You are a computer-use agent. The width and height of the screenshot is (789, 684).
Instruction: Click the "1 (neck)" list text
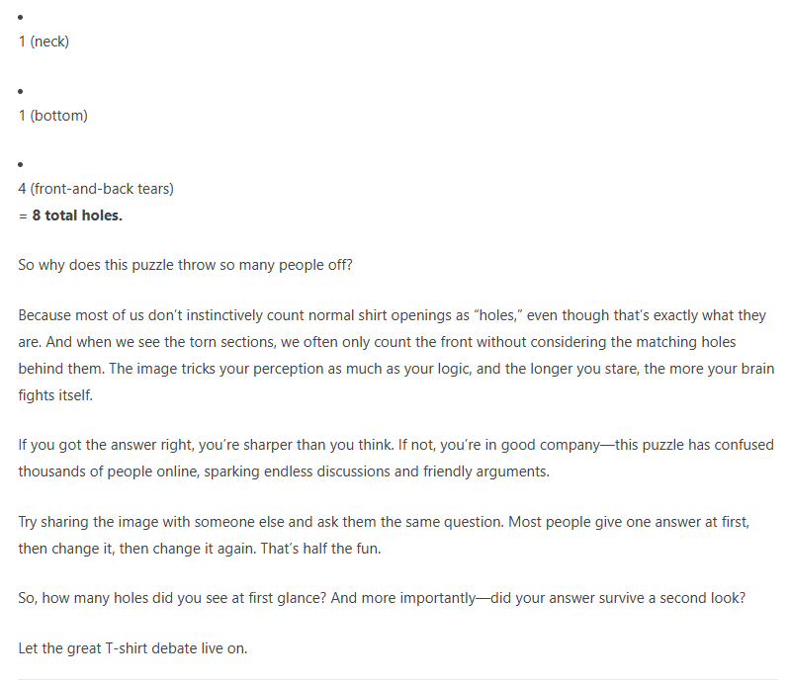coord(44,42)
